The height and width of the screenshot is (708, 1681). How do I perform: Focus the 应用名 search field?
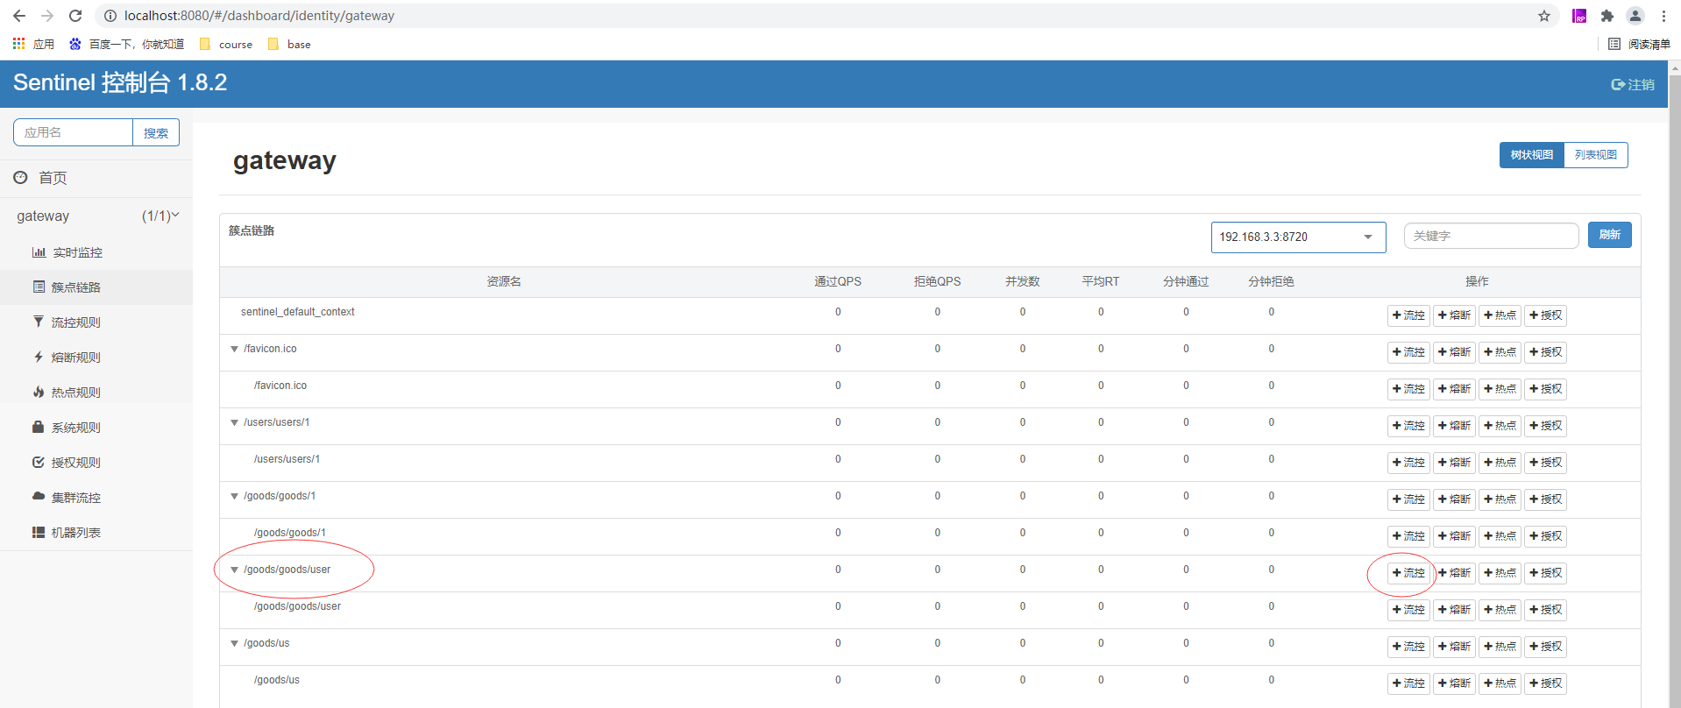click(73, 132)
